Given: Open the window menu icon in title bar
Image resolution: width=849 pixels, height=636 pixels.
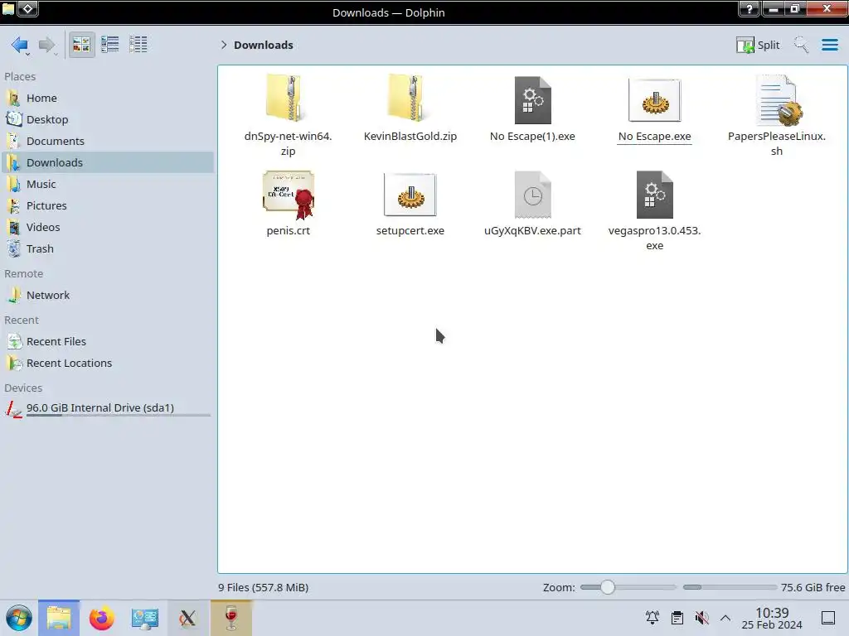Looking at the screenshot, I should tap(8, 8).
